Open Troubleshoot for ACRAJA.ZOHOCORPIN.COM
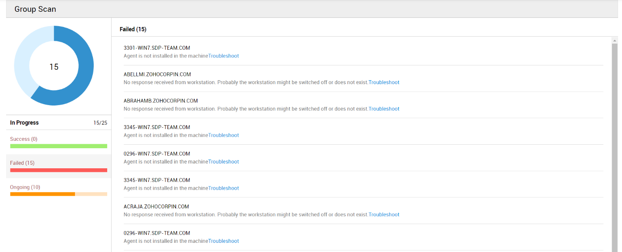Screen dimensions: 622x252 384,215
